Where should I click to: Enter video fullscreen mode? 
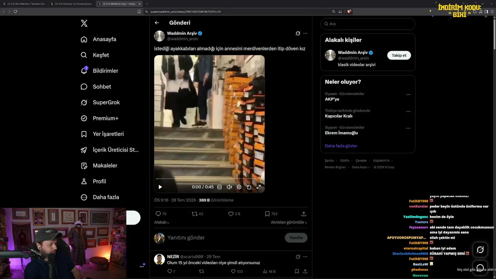pyautogui.click(x=258, y=187)
